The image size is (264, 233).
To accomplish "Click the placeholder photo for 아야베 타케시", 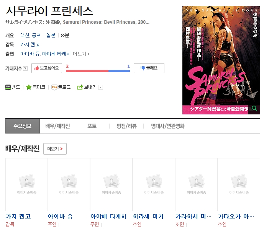I will [x=111, y=184].
